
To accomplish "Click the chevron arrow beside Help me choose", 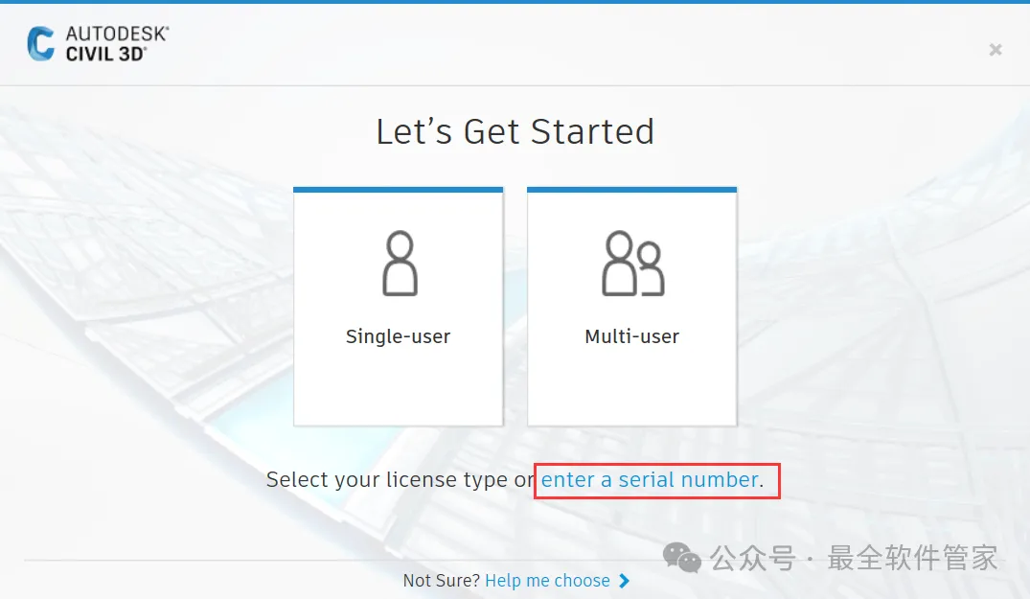I will tap(624, 581).
